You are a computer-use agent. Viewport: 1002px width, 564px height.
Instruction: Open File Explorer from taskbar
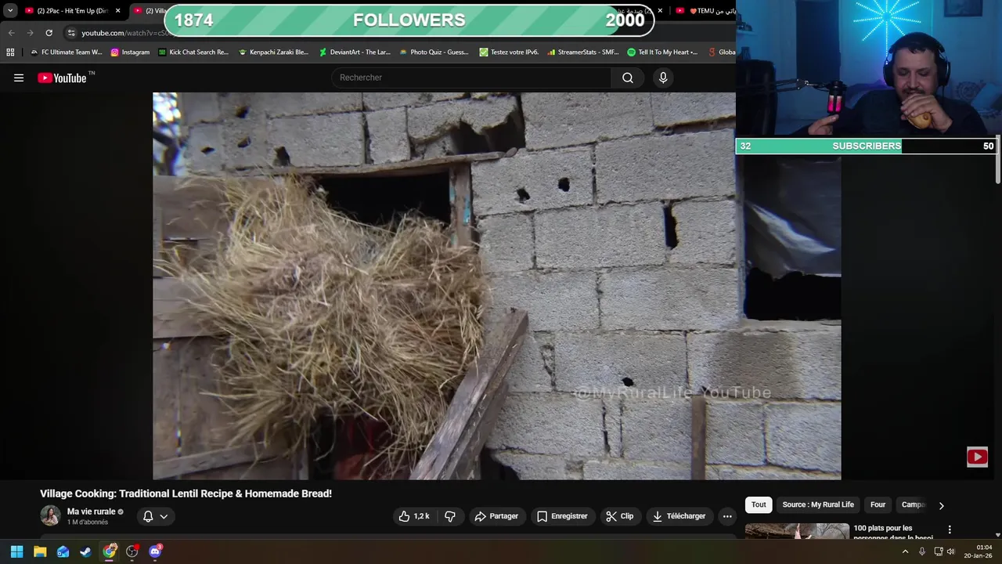point(40,551)
